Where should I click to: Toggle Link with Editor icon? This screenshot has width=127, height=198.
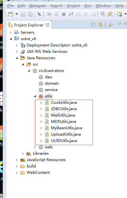point(101,25)
